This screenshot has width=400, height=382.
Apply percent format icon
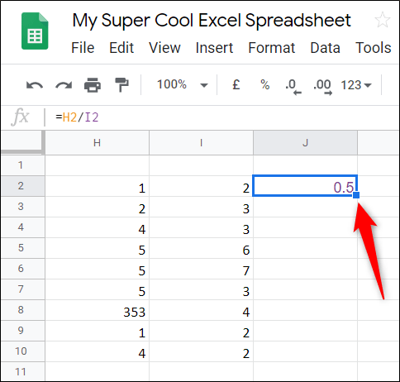(x=265, y=84)
